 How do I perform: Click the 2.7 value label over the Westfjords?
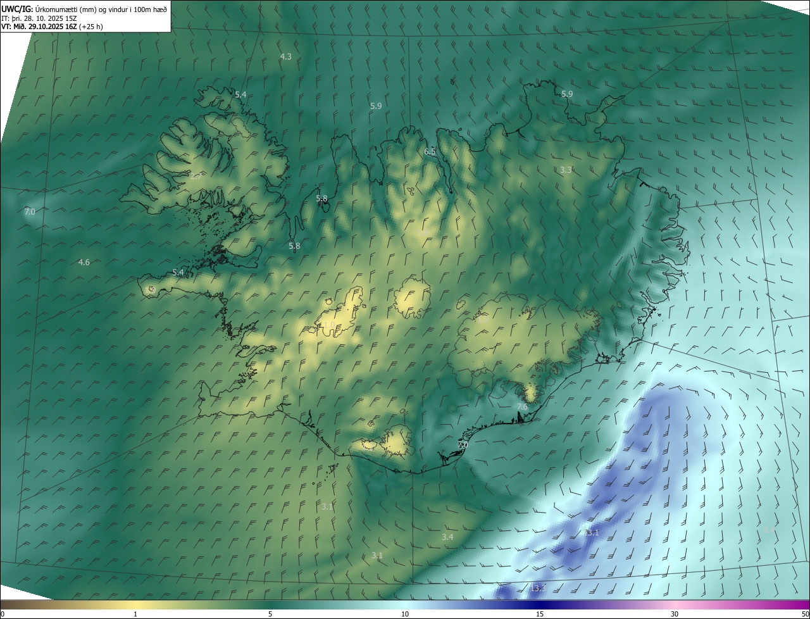[196, 177]
